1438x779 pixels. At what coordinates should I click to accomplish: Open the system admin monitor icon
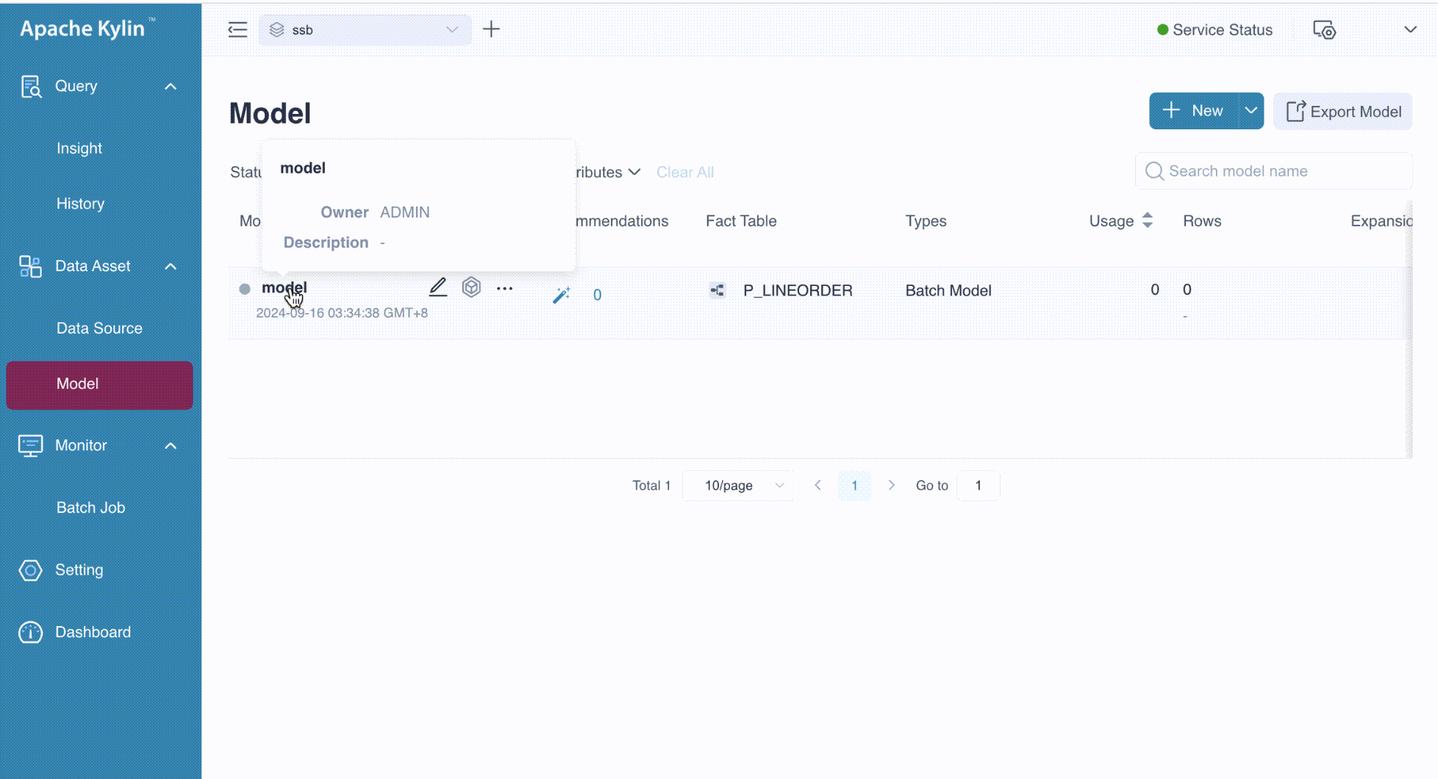tap(1324, 30)
